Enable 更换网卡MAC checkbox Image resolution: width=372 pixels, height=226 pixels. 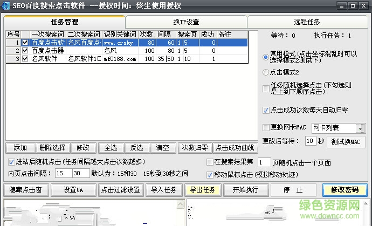coord(266,127)
